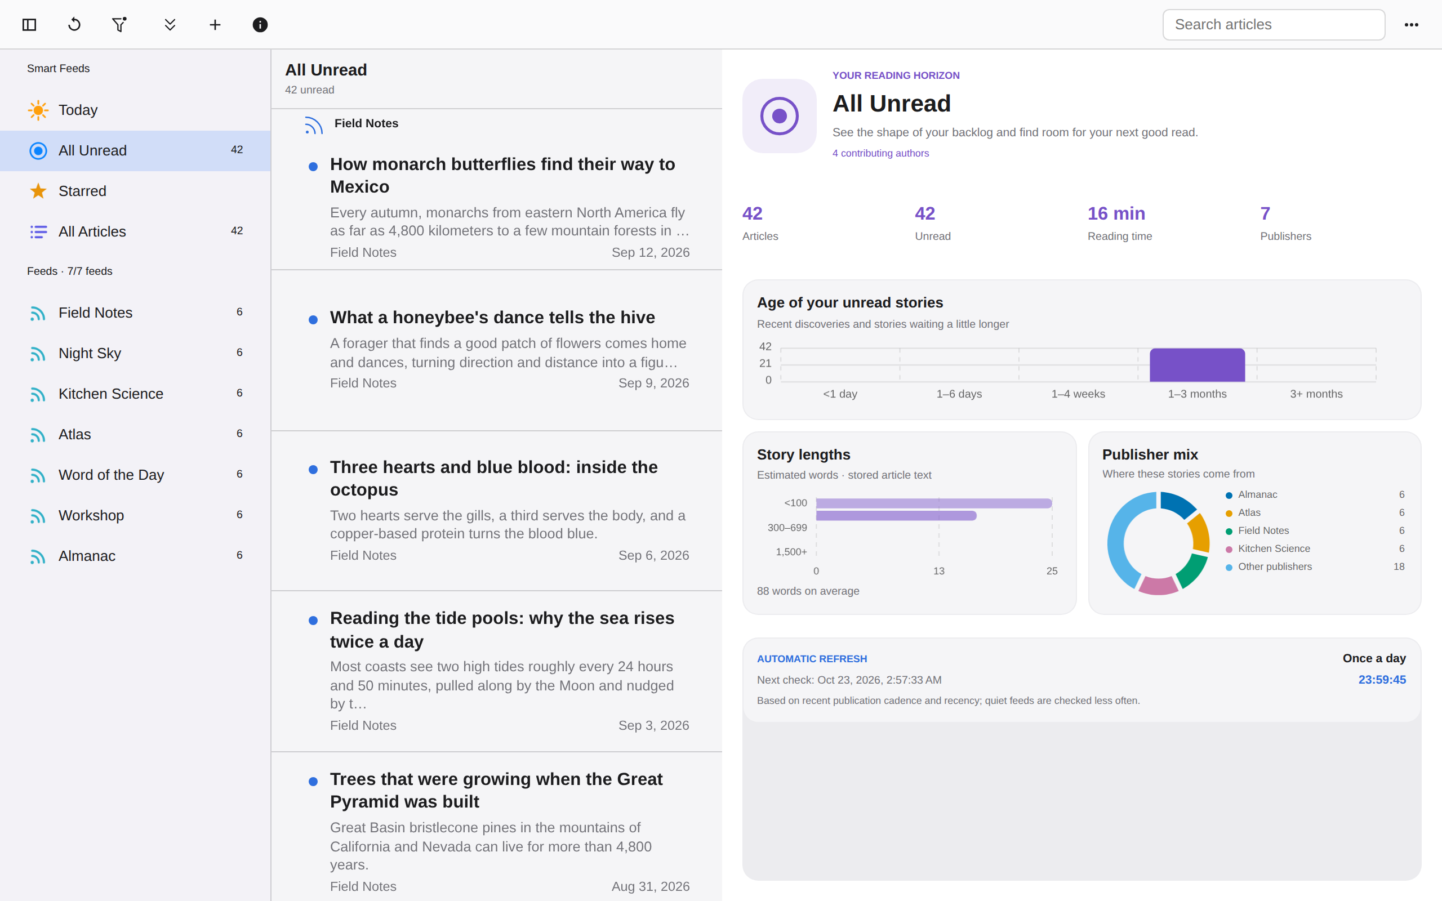Click the Feeds · 7/7 feeds header
The height and width of the screenshot is (901, 1442).
[70, 271]
